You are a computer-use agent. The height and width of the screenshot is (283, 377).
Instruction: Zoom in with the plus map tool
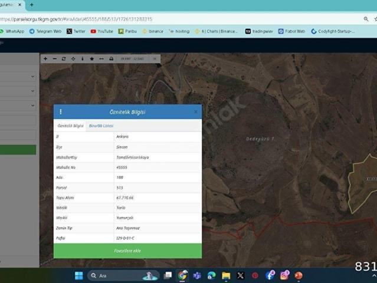[x=45, y=59]
